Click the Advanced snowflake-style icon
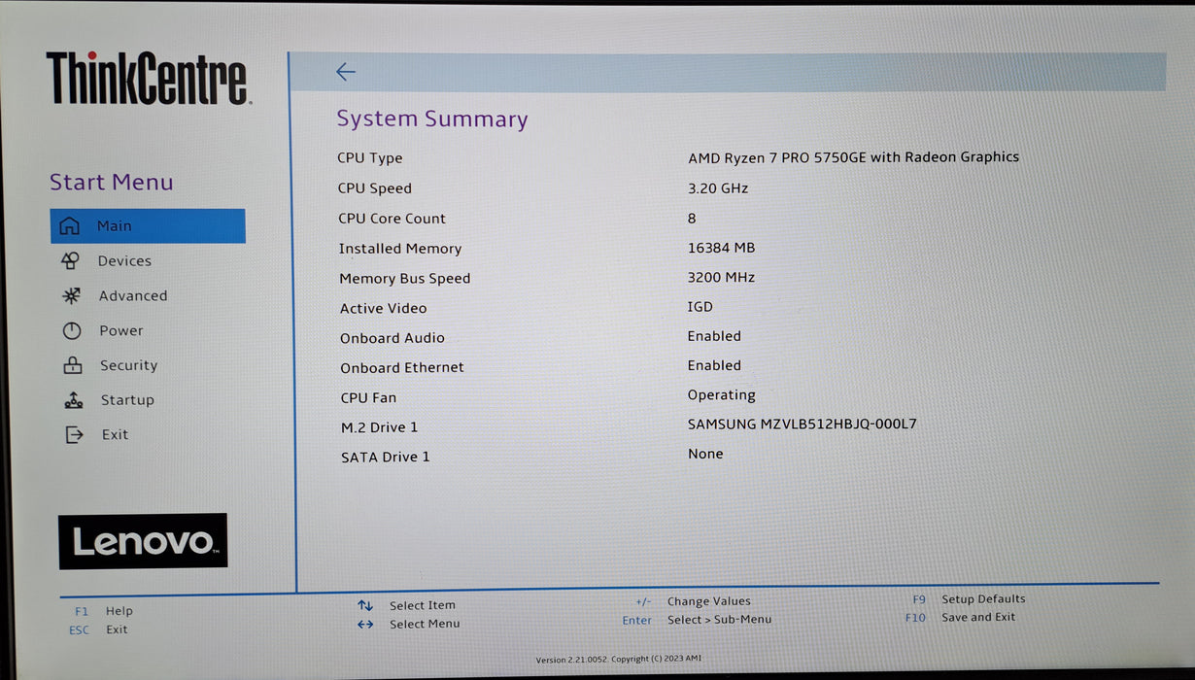Viewport: 1195px width, 680px height. [71, 295]
